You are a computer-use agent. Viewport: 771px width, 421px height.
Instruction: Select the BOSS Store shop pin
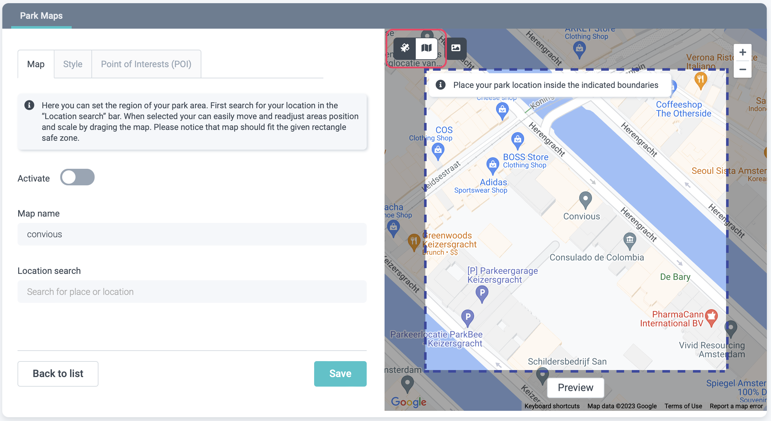pyautogui.click(x=517, y=141)
